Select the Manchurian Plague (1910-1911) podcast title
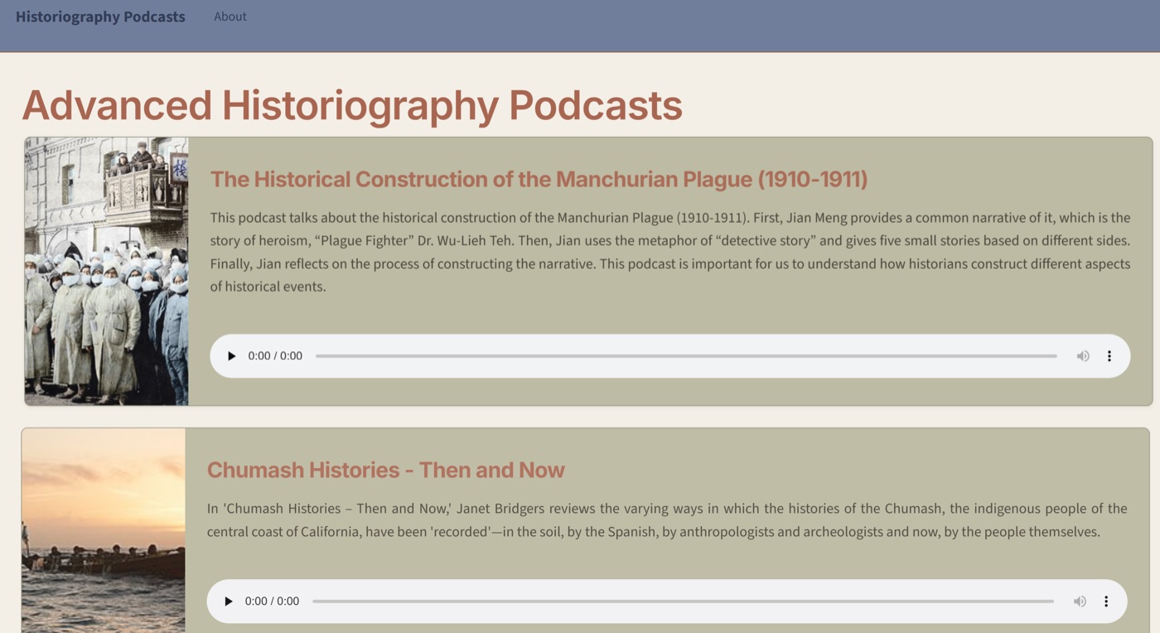Image resolution: width=1160 pixels, height=633 pixels. coord(539,179)
